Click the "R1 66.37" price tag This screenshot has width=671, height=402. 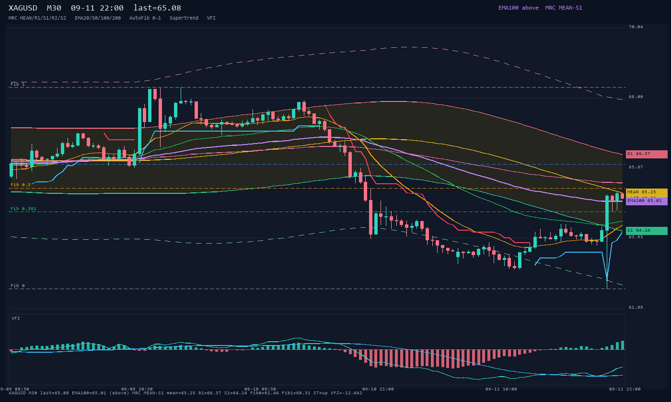[647, 154]
